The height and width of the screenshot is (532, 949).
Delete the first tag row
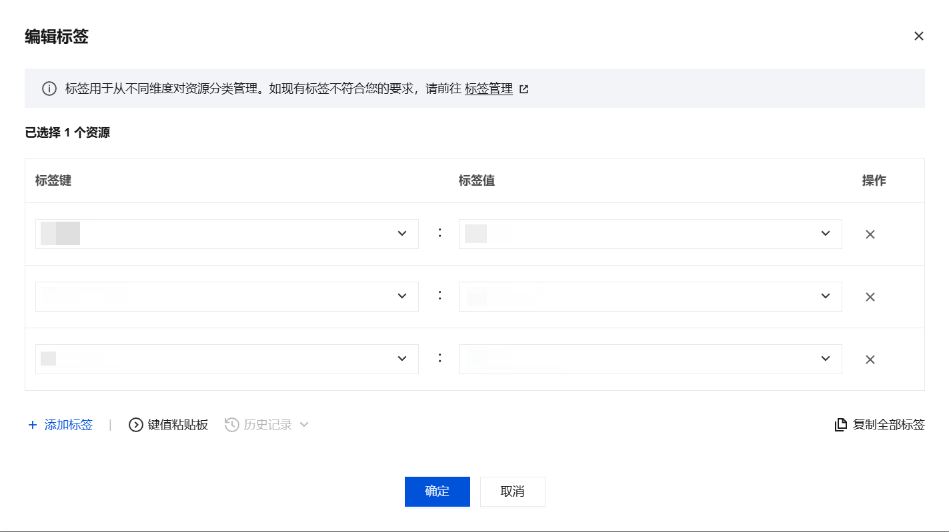870,234
